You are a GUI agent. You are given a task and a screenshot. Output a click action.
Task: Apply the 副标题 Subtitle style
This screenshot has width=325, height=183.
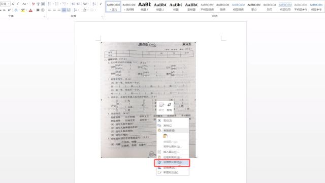191,7
